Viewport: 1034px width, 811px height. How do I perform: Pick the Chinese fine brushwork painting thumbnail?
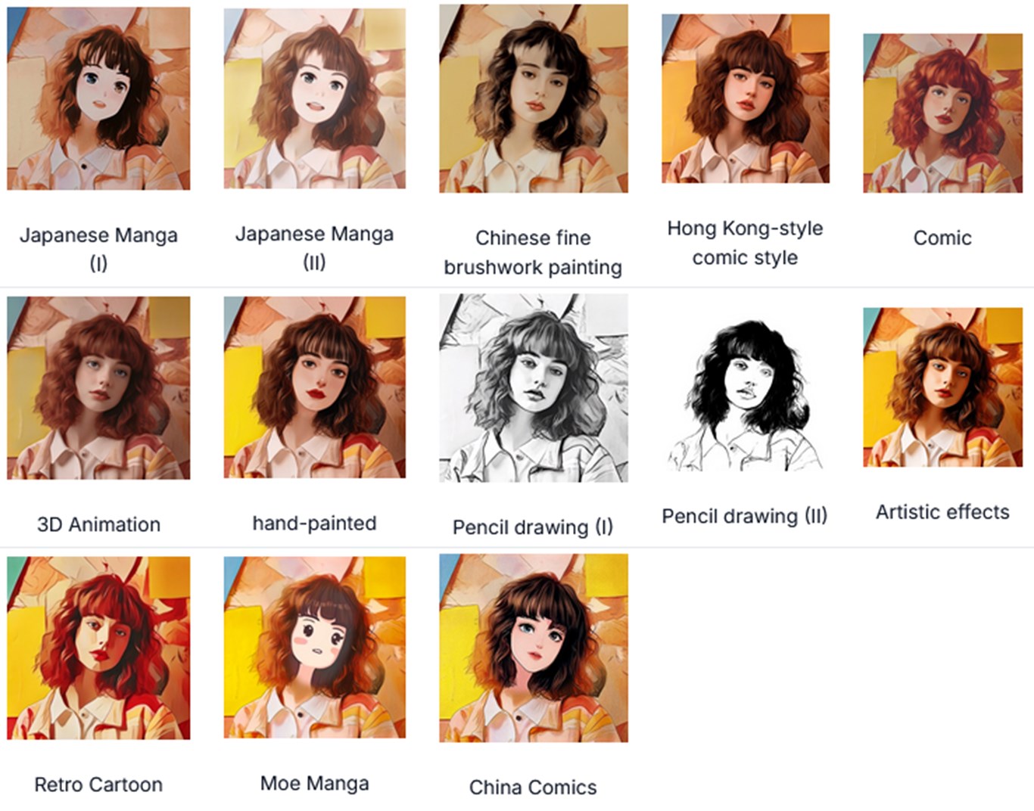coord(534,98)
